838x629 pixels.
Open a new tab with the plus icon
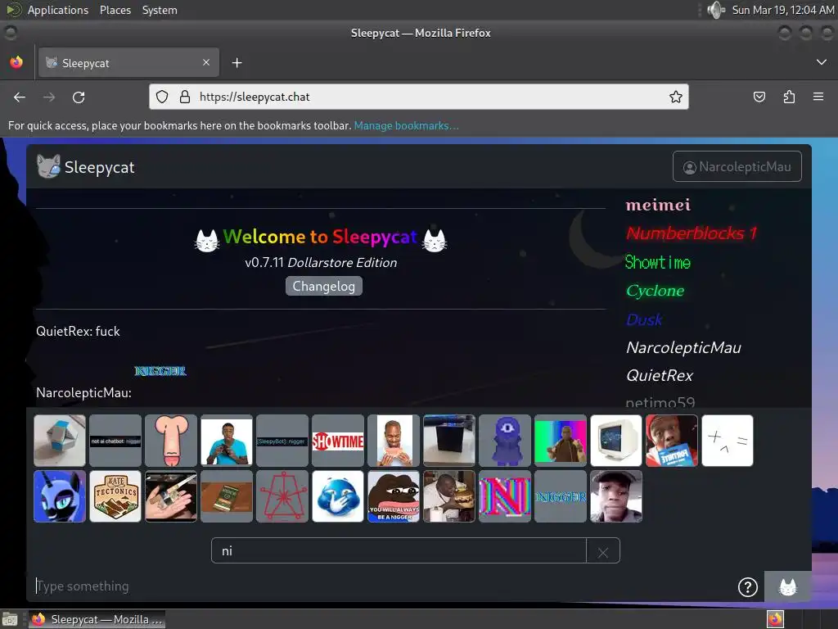coord(237,63)
